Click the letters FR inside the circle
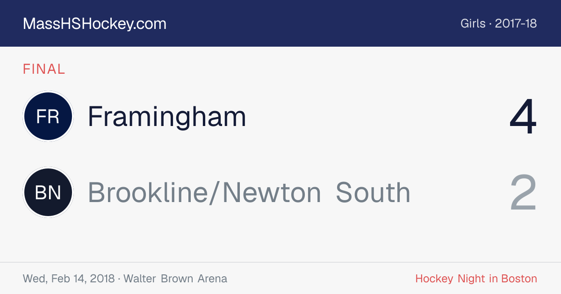 (x=48, y=117)
